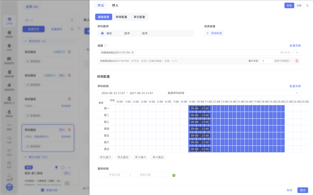Click 添加标签 to add a task tag
Viewport: 313px width, 195px height.
(214, 33)
